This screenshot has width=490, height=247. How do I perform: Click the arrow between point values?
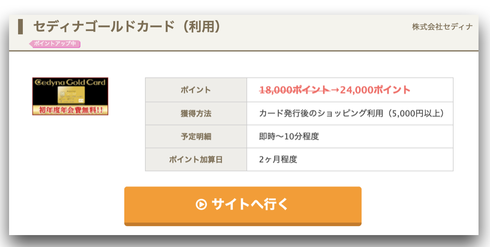pyautogui.click(x=335, y=90)
